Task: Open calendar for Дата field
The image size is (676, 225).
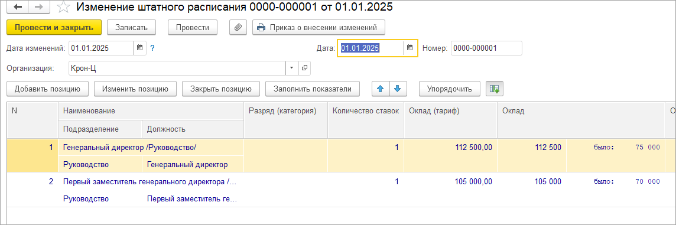Action: point(410,48)
